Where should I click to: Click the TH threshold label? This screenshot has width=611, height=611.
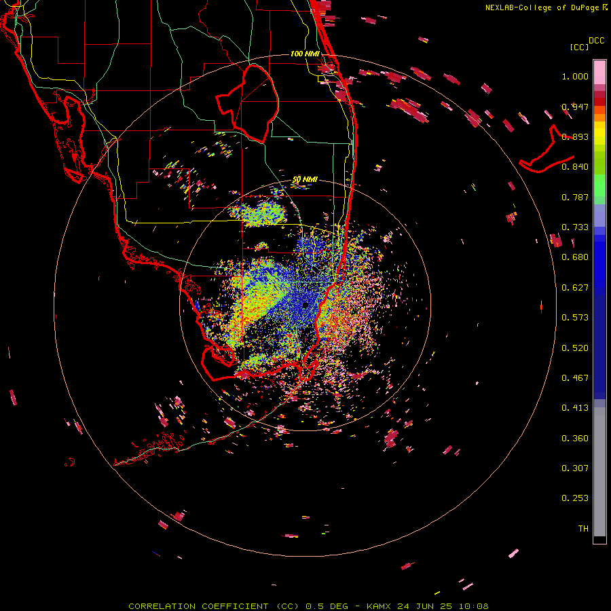point(583,529)
